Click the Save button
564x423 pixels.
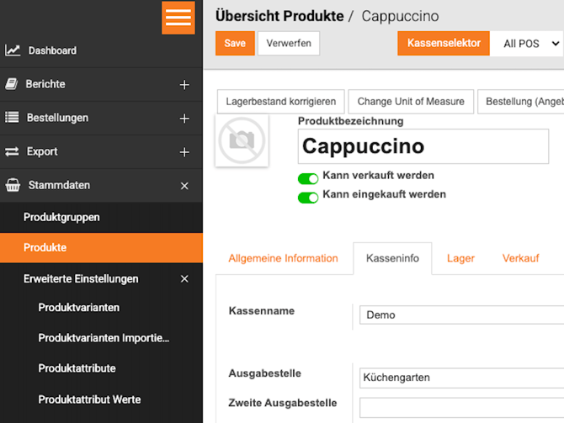235,44
